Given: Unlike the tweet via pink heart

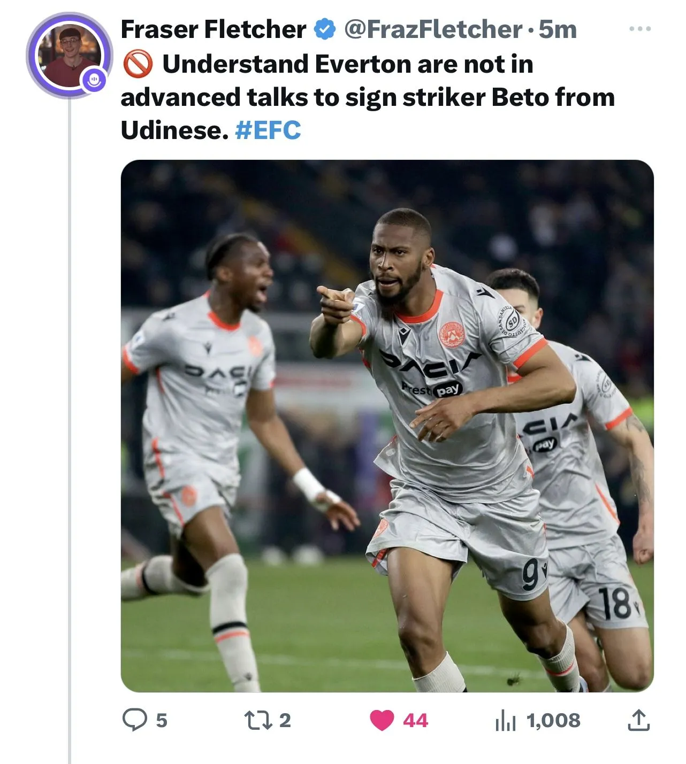Looking at the screenshot, I should coord(382,720).
